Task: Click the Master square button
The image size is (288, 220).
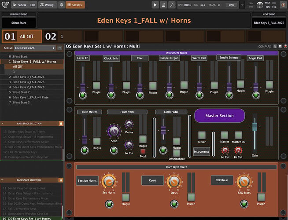Action: click(225, 135)
